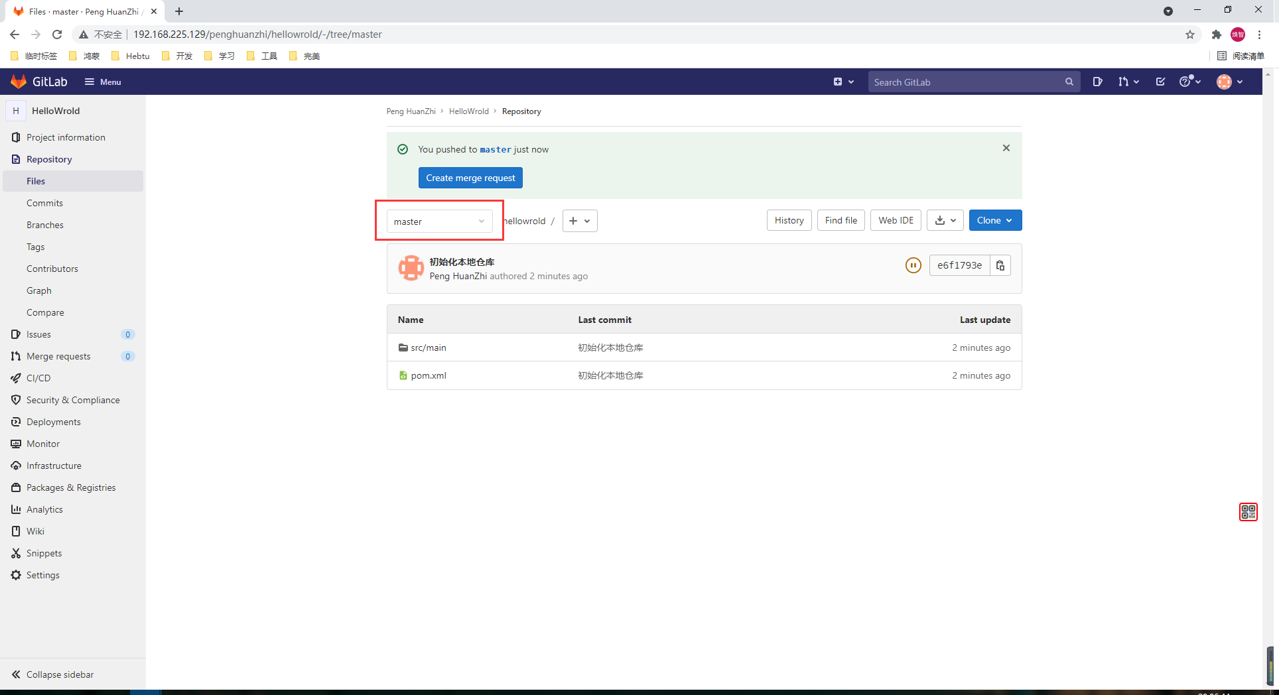
Task: Click HelloWrold breadcrumb link
Action: (x=468, y=111)
